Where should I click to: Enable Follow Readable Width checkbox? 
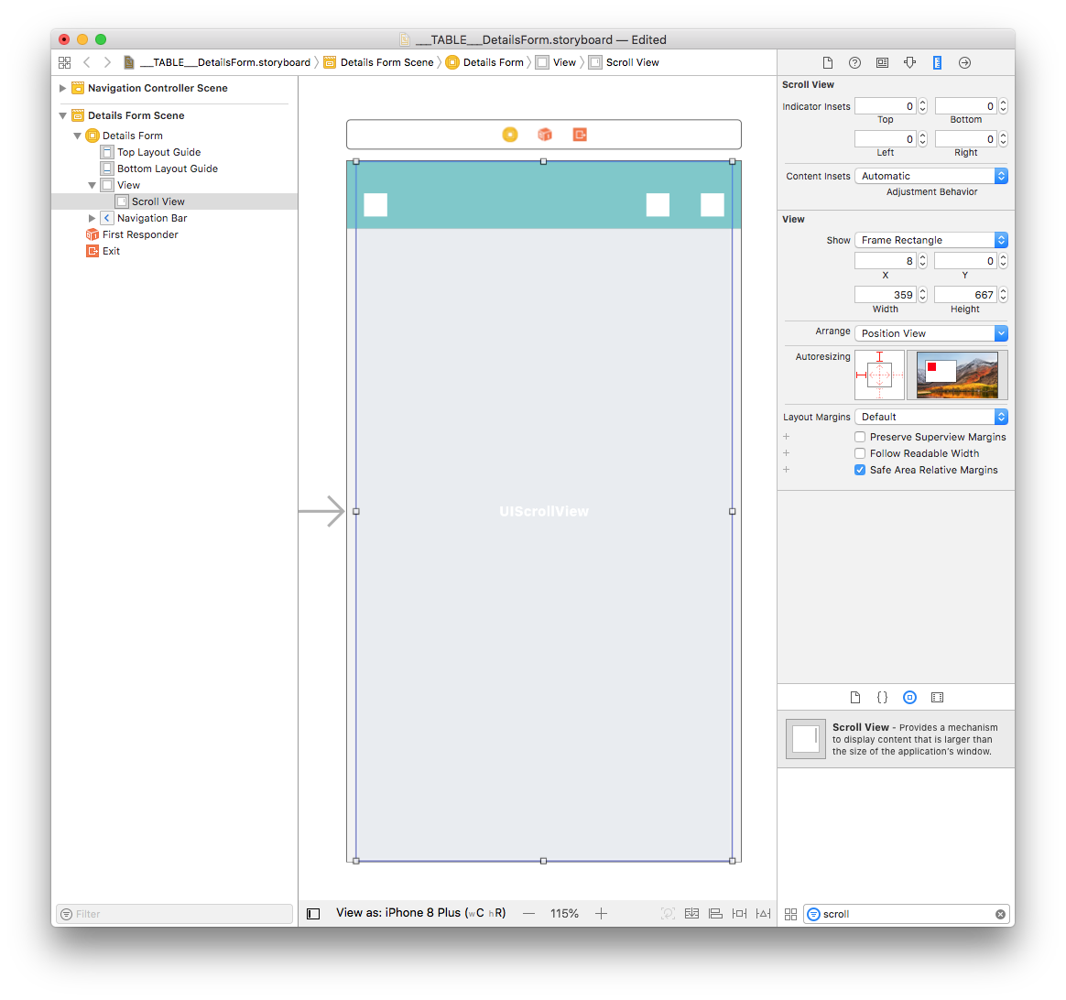[859, 453]
